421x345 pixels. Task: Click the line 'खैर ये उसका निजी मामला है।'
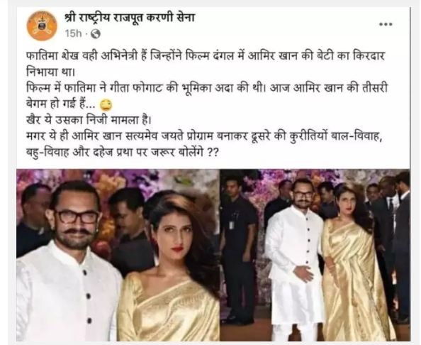click(x=89, y=120)
